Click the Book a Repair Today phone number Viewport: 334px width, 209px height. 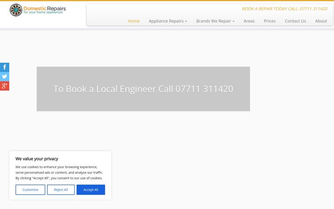pyautogui.click(x=284, y=9)
